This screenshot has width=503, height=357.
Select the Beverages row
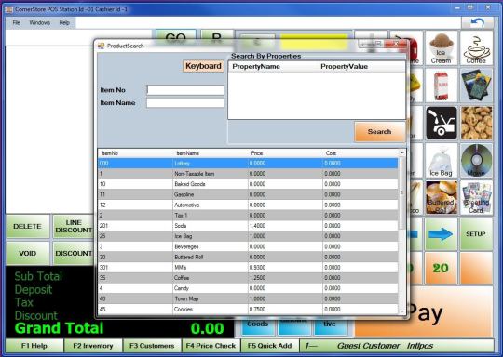(x=248, y=246)
